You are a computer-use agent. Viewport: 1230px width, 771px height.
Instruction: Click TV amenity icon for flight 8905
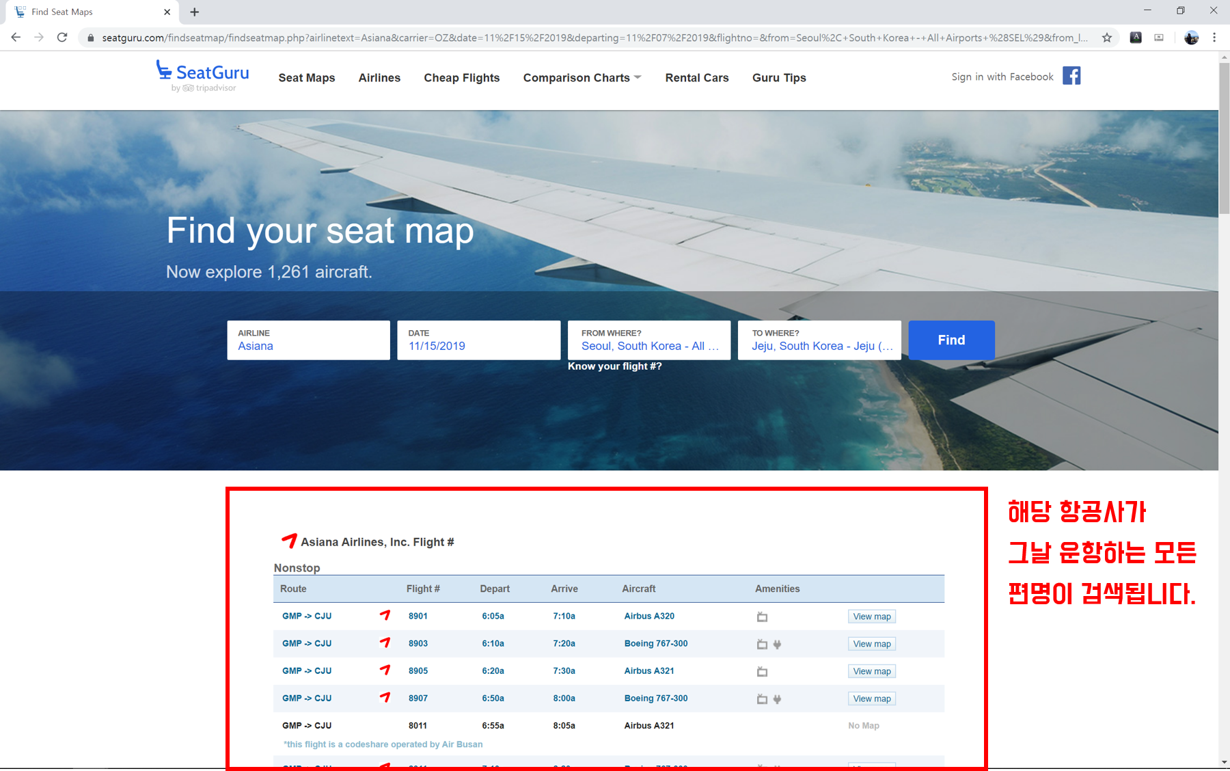tap(763, 671)
